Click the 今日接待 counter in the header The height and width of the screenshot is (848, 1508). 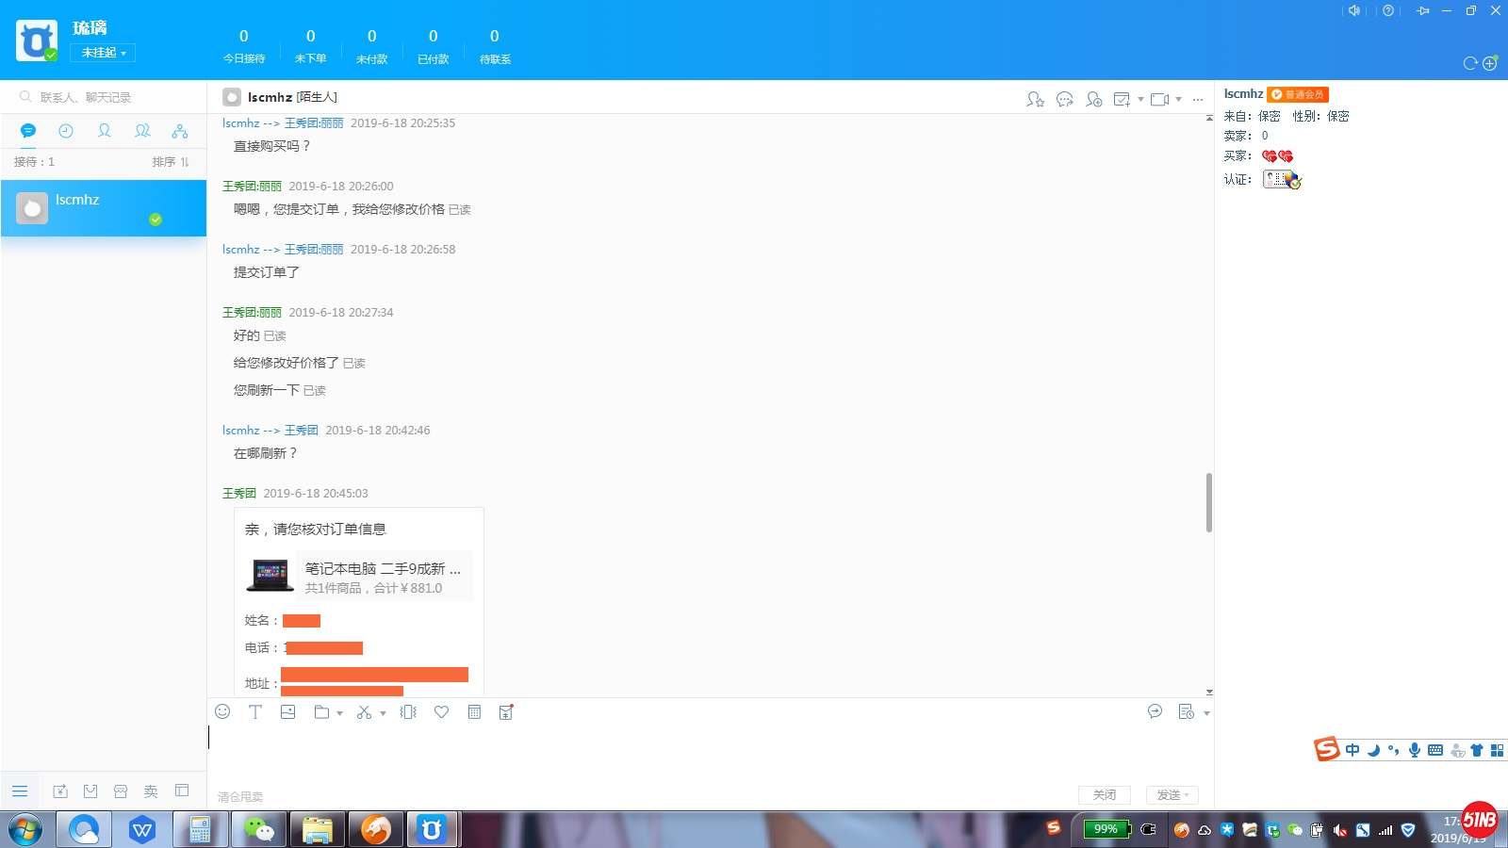[244, 45]
